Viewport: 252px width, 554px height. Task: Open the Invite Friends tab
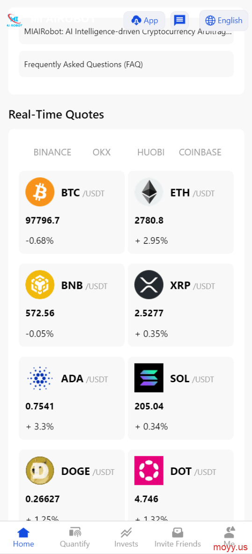pyautogui.click(x=178, y=538)
